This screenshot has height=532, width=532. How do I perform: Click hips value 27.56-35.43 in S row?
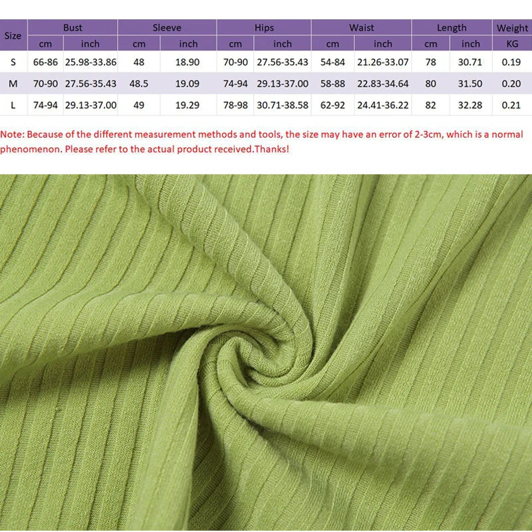click(x=282, y=62)
